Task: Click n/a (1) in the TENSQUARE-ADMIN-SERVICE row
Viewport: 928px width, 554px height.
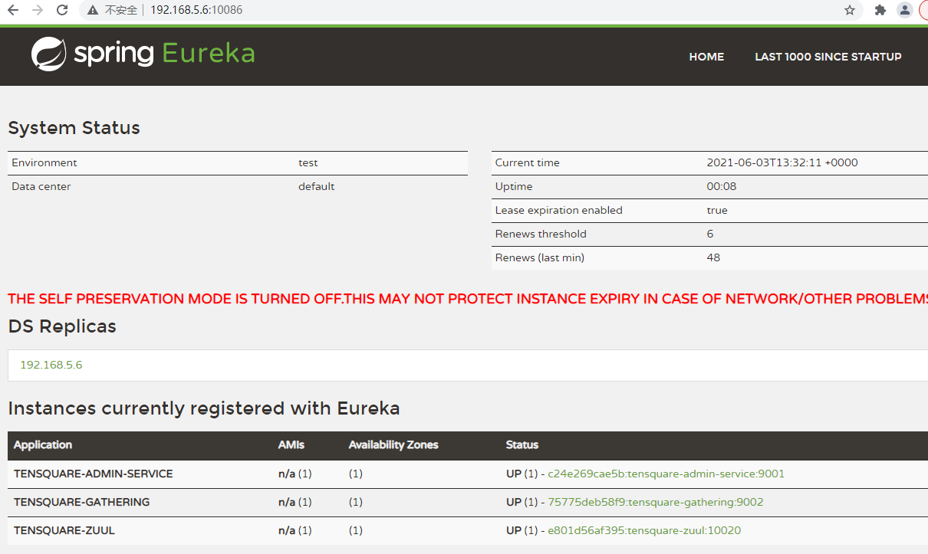Action: click(295, 474)
